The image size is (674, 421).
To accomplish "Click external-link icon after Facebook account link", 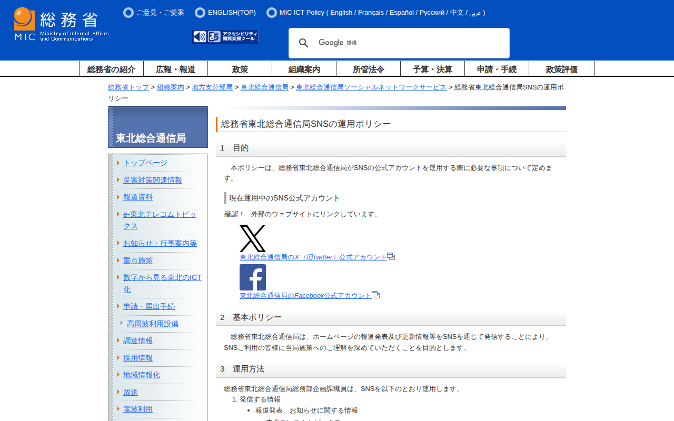I will pyautogui.click(x=376, y=295).
